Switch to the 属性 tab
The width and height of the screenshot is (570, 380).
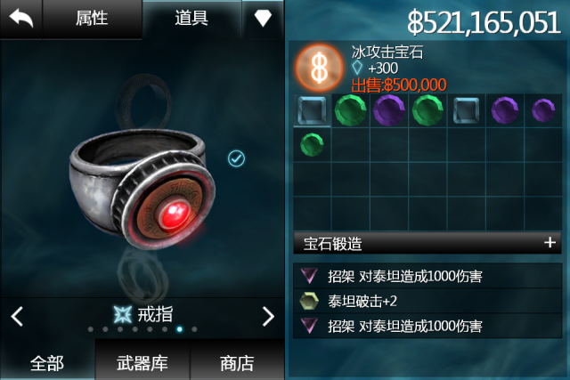pyautogui.click(x=92, y=18)
